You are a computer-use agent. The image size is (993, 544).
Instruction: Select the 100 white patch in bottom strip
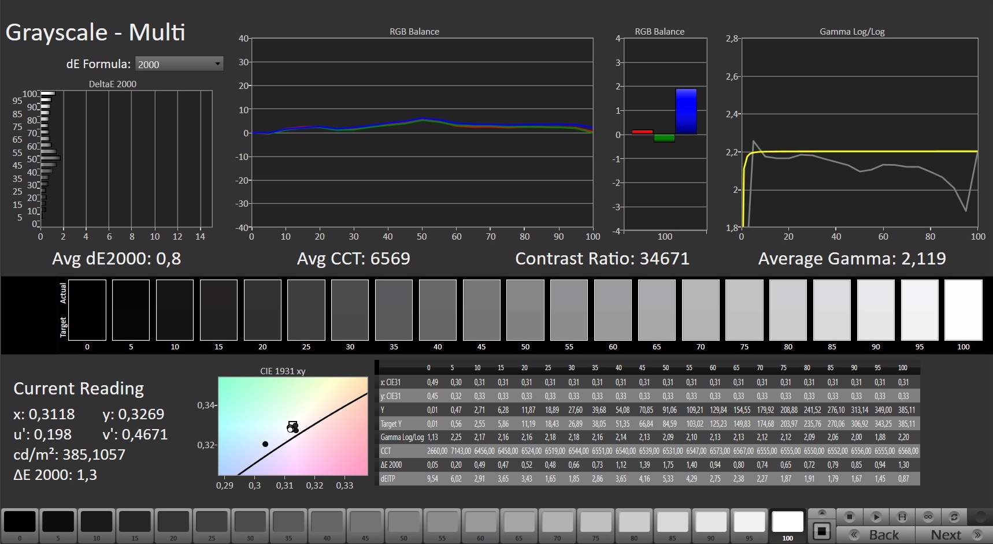point(788,526)
